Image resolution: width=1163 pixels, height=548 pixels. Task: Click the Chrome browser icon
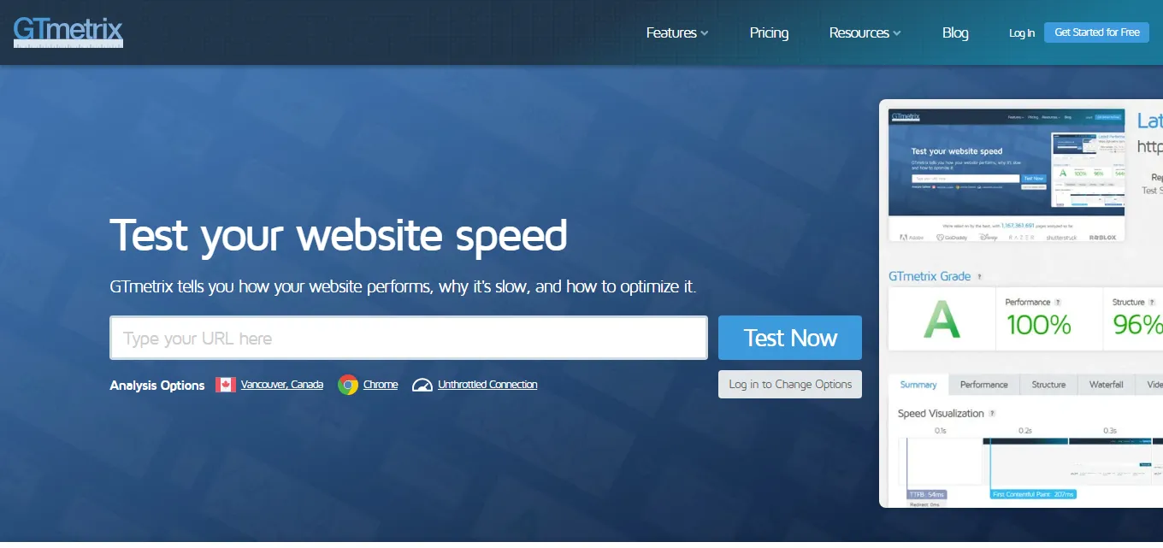tap(347, 385)
